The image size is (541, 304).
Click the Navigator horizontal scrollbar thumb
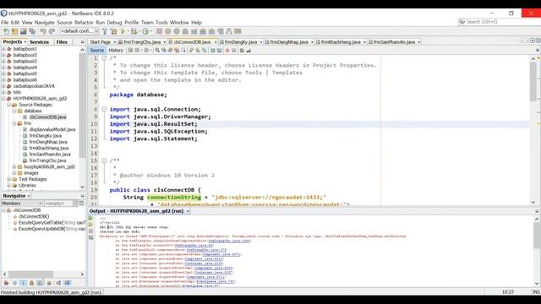pos(30,274)
